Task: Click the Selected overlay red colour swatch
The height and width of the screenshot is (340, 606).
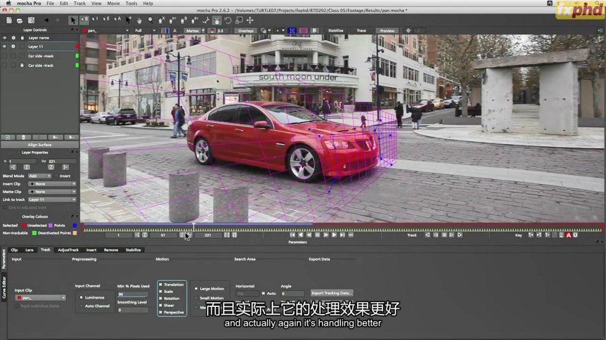Action: [23, 225]
